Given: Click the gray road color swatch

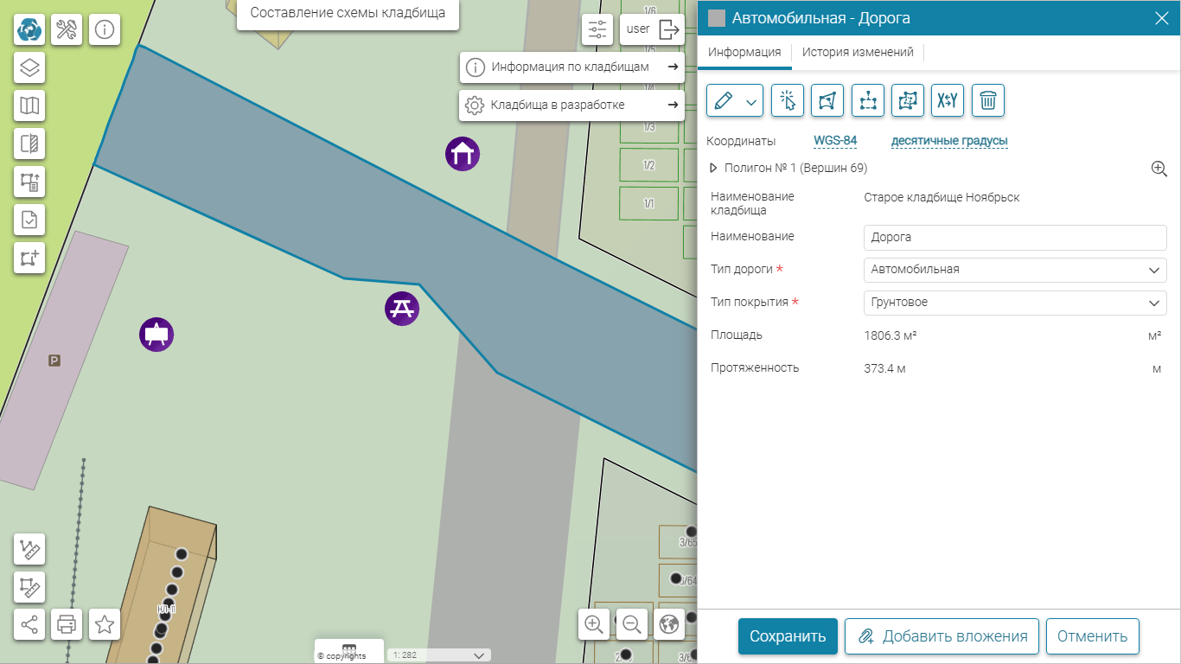Looking at the screenshot, I should click(x=716, y=18).
